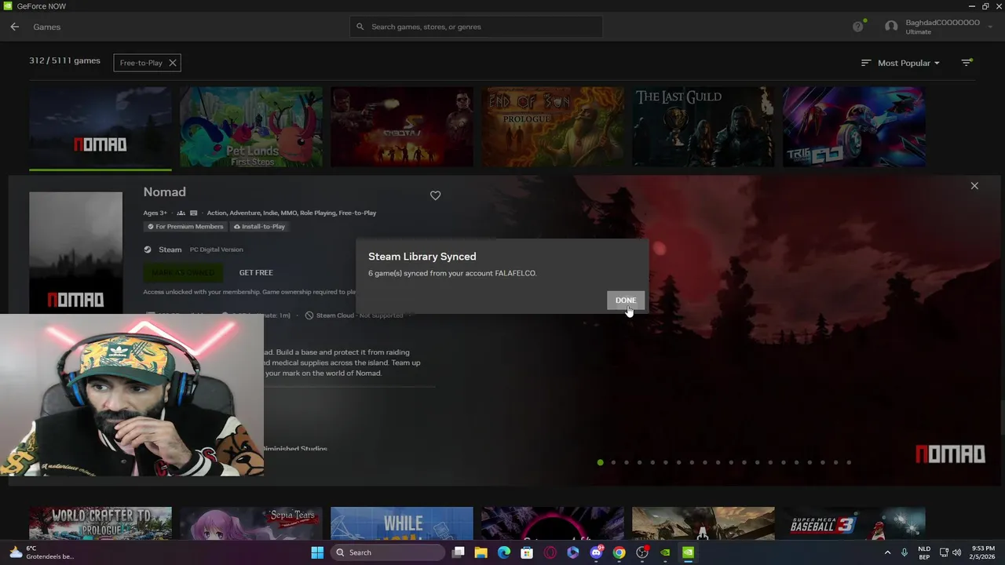Go back with the arrow icon
This screenshot has width=1005, height=565.
[14, 27]
